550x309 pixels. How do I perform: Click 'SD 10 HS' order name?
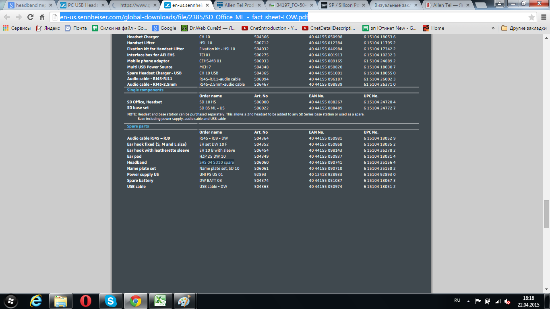click(x=208, y=102)
